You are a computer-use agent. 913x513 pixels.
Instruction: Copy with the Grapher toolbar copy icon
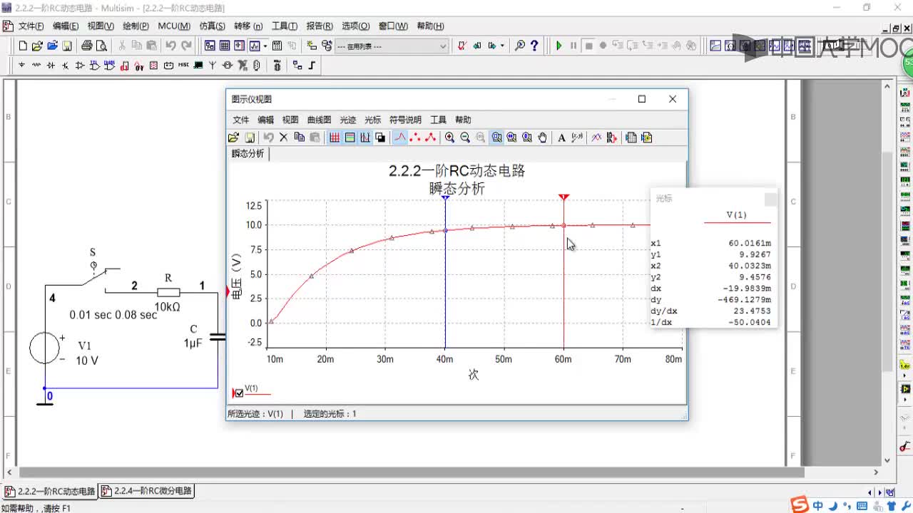point(300,138)
